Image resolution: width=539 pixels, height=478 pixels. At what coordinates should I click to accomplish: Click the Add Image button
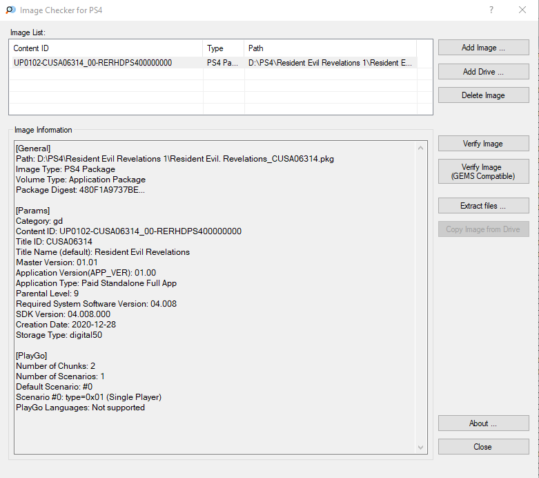point(483,48)
